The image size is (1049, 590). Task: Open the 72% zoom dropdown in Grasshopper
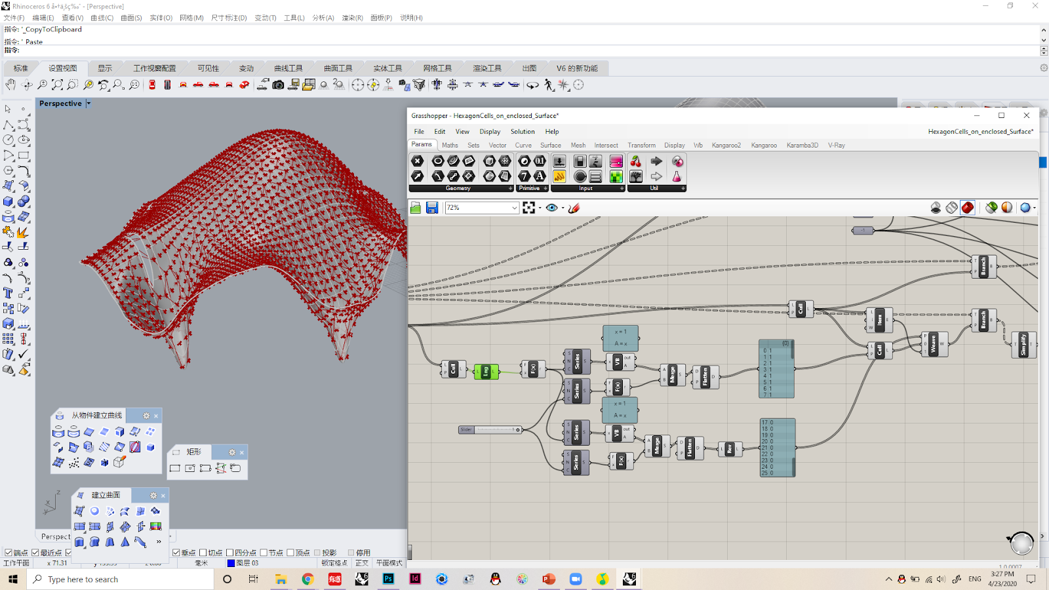point(515,207)
